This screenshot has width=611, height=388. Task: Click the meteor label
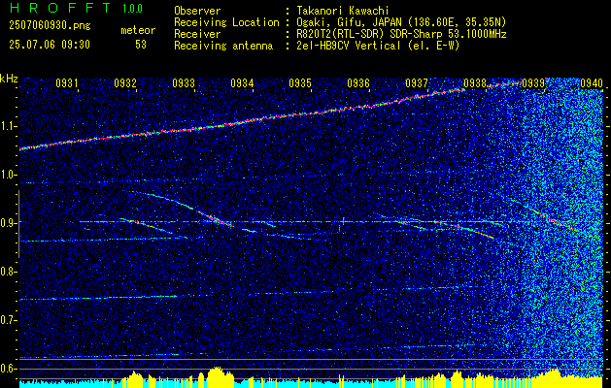[138, 30]
